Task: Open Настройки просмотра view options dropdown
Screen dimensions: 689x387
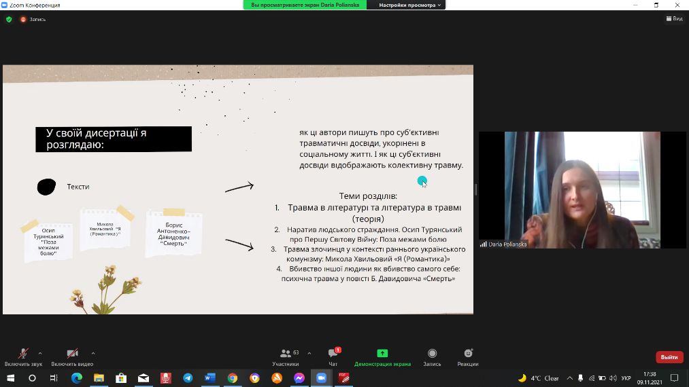Action: [x=410, y=5]
